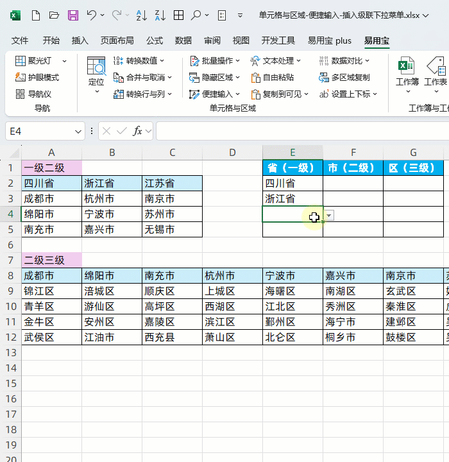
Task: Open the 数据对比 menu
Action: [344, 61]
